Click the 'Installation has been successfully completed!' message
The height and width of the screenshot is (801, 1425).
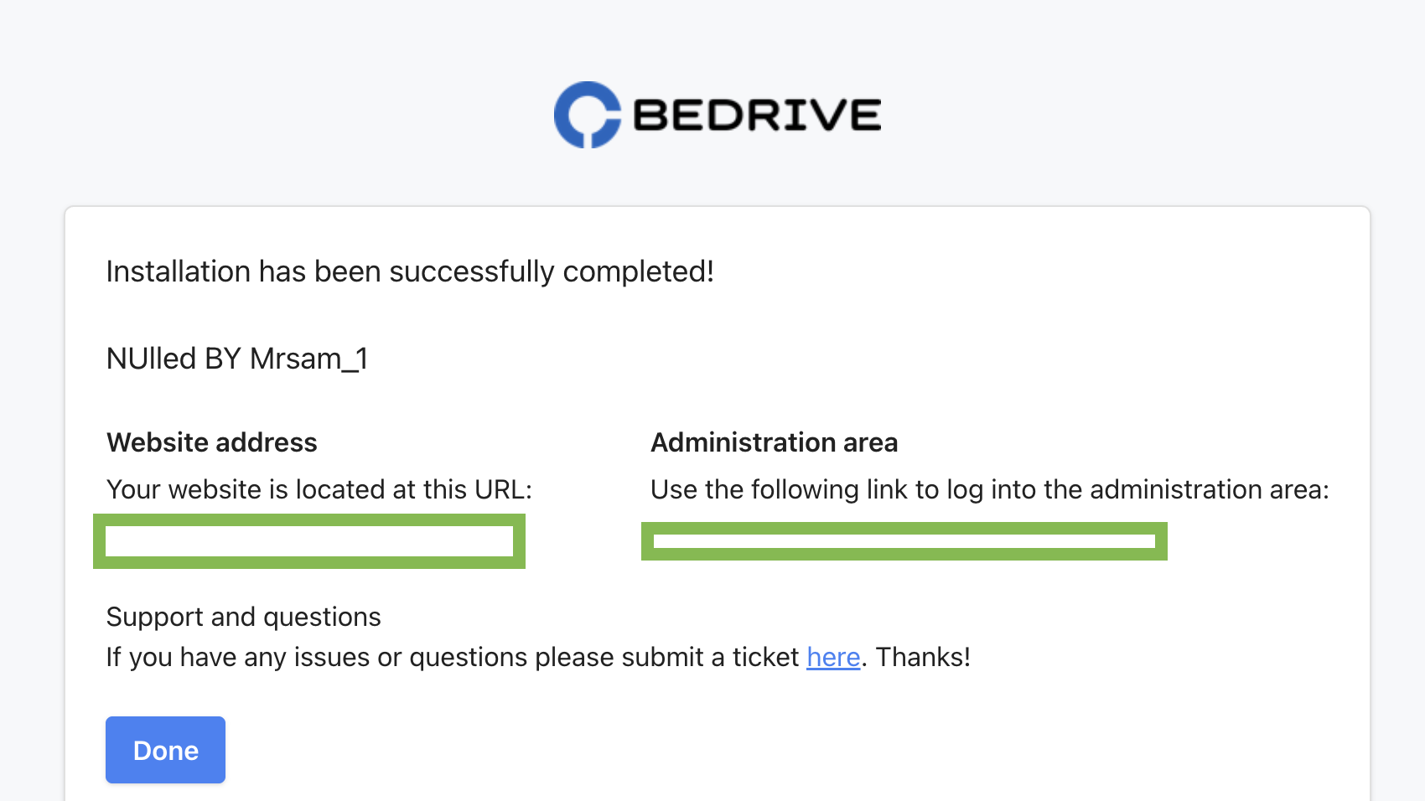pos(410,271)
